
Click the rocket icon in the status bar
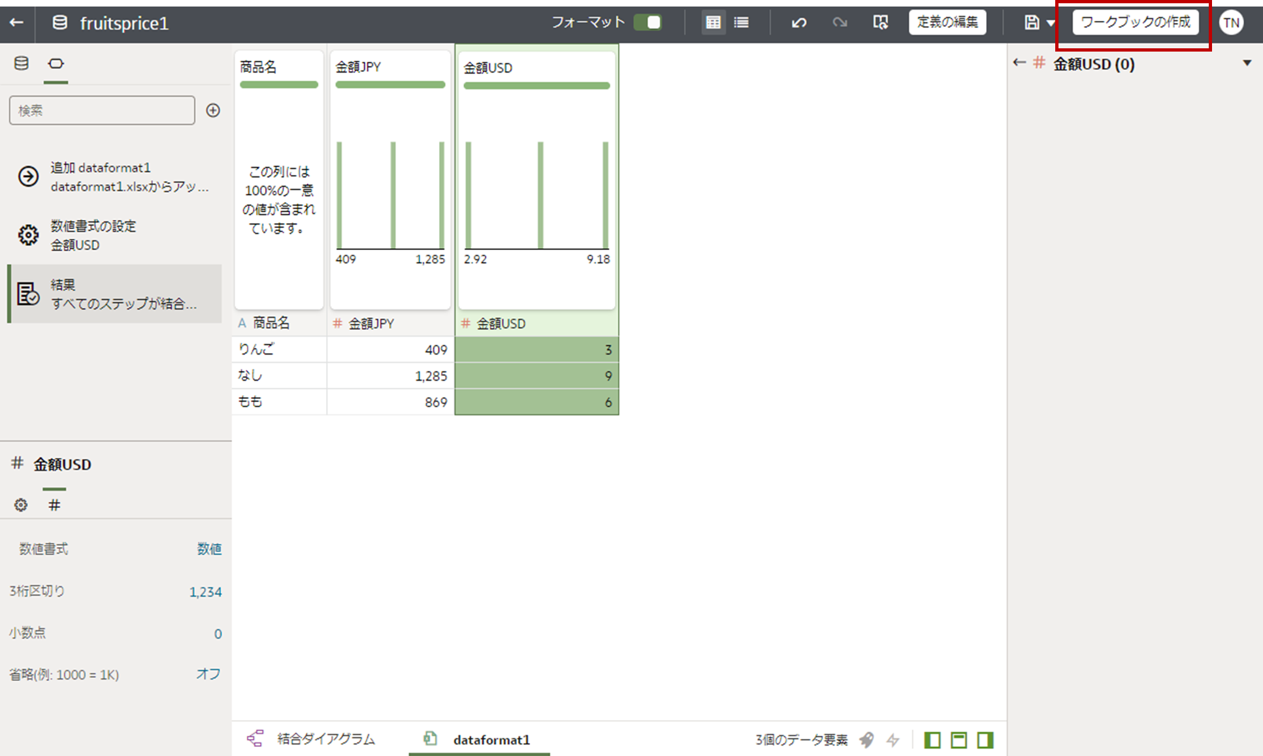coord(867,740)
